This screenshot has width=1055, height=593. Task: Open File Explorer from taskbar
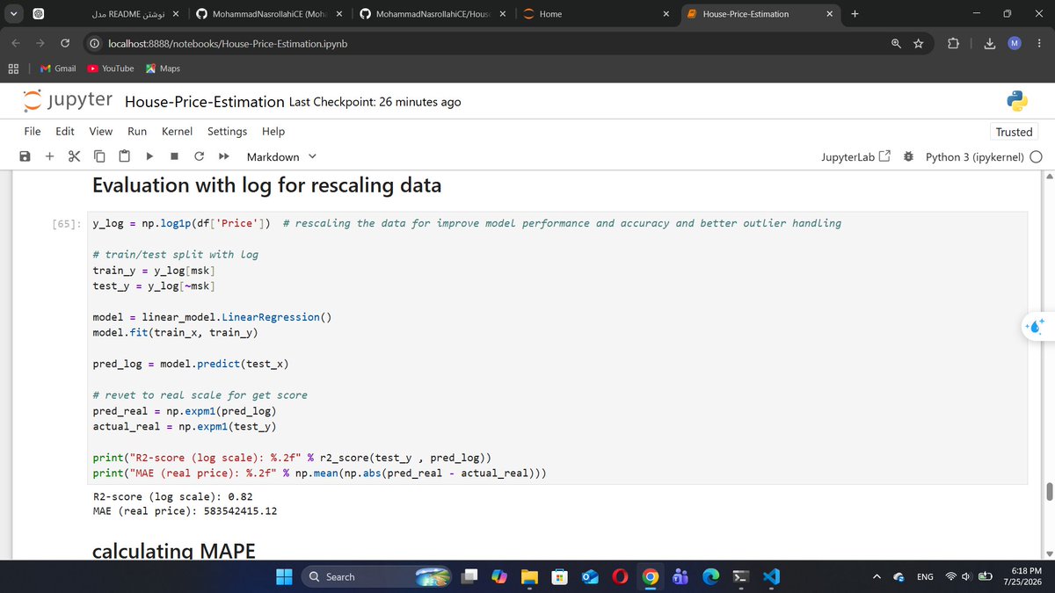point(528,576)
